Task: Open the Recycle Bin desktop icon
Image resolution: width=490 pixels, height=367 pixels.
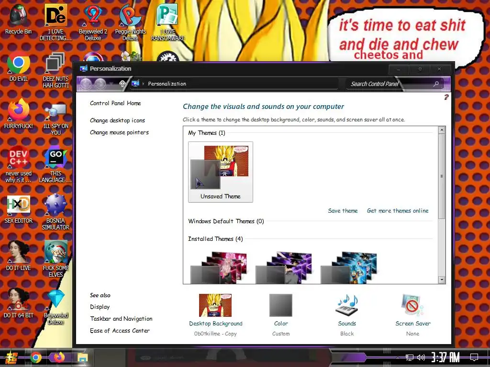Action: coord(19,19)
